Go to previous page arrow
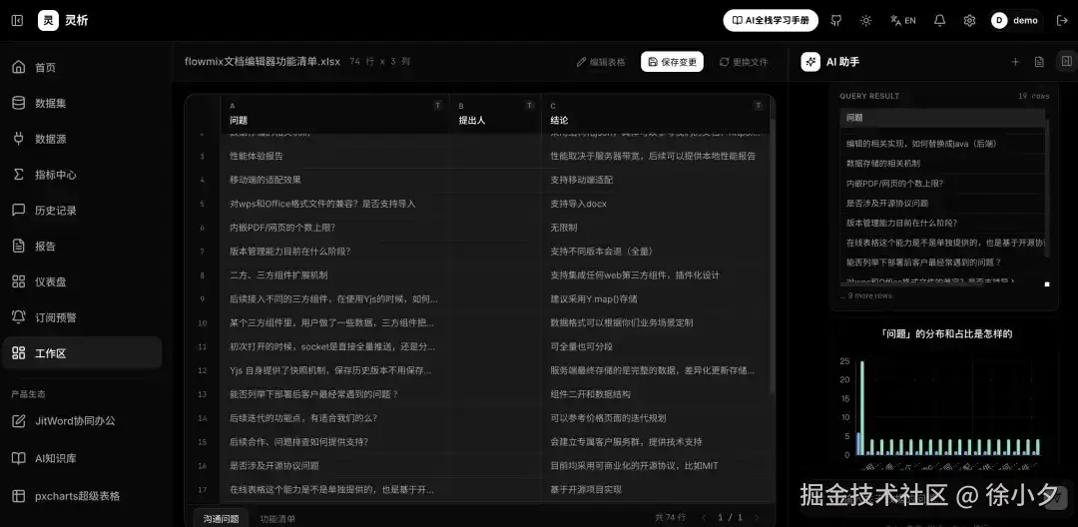Viewport: 1078px width, 527px height. point(704,517)
